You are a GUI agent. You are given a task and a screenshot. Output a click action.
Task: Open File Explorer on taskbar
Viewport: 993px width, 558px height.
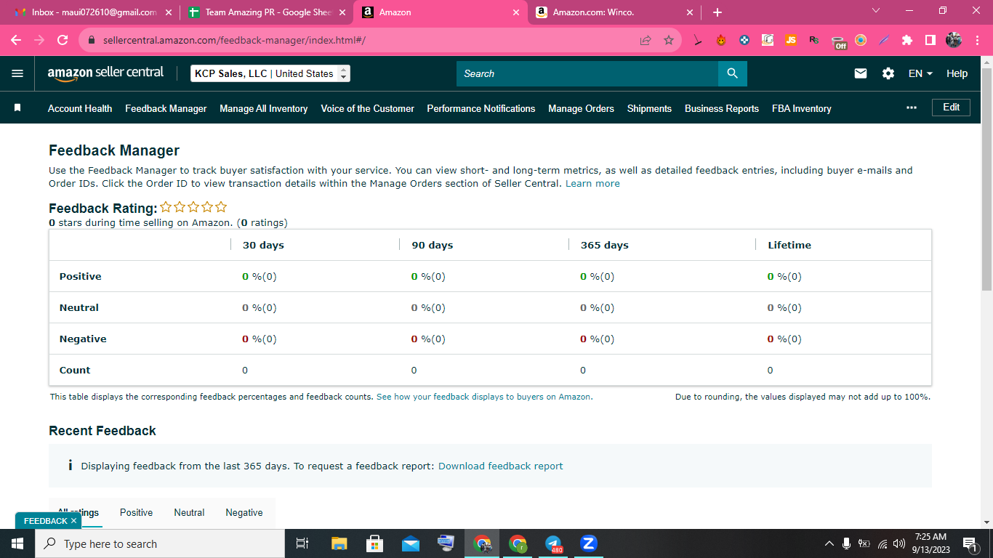(339, 543)
